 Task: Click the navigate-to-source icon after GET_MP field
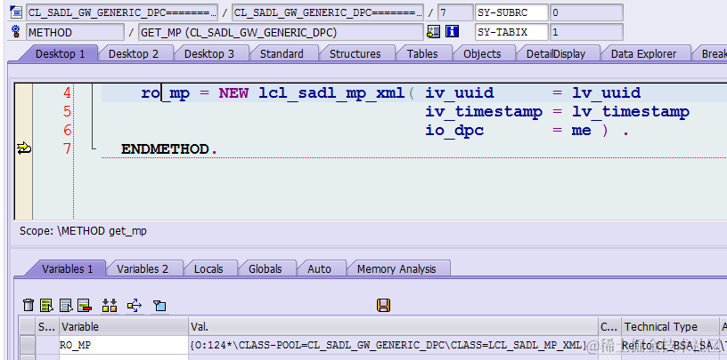click(x=434, y=31)
